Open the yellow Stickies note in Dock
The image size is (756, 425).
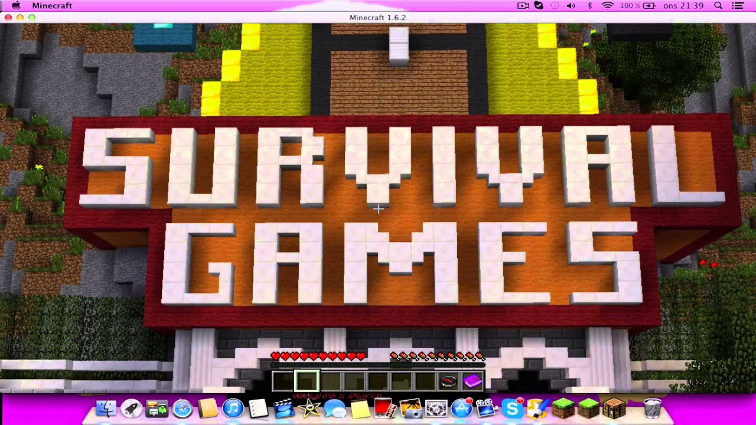360,408
